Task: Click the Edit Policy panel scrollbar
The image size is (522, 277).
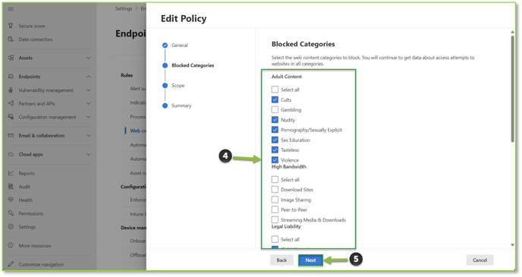Action: (x=512, y=89)
